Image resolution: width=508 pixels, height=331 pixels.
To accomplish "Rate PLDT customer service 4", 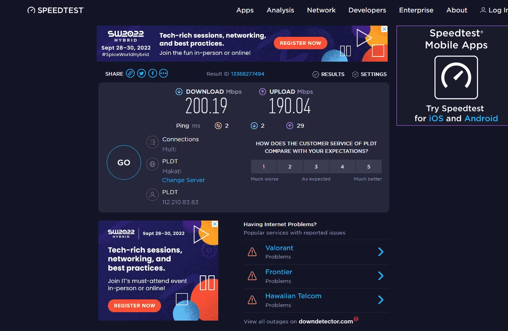I will tap(342, 167).
